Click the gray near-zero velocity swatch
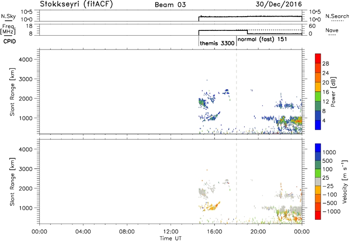 tap(318, 181)
